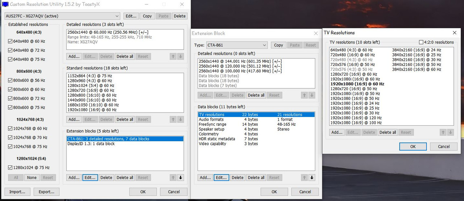Uncheck 800x600 @ 56 Hz established resolution
The image size is (464, 201).
pos(10,80)
